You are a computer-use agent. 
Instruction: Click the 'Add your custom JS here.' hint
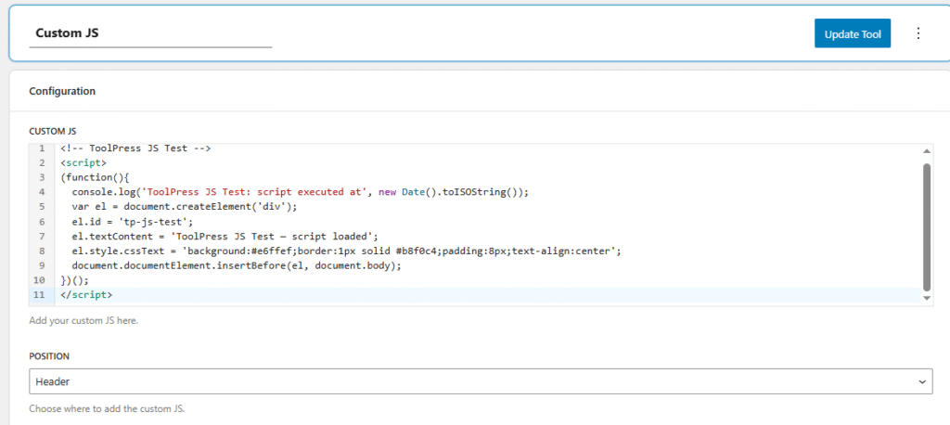83,320
